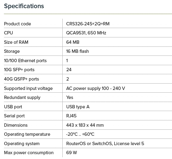Click the CPU row label
Image resolution: width=172 pixels, height=159 pixels.
tap(8, 33)
